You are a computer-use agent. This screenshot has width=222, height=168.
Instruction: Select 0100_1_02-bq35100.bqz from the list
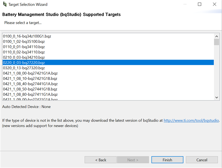pos(24,41)
